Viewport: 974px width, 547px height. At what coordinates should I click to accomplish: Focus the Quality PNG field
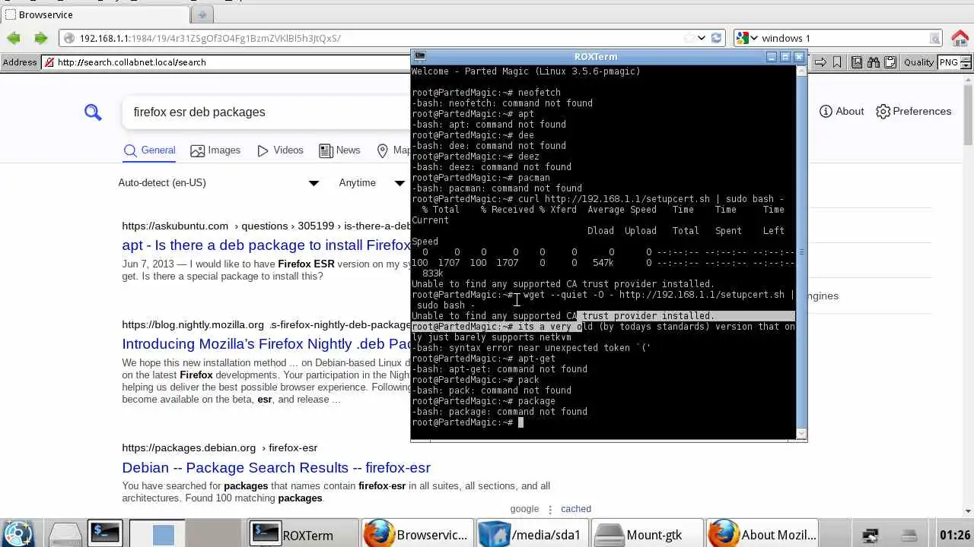[x=948, y=62]
